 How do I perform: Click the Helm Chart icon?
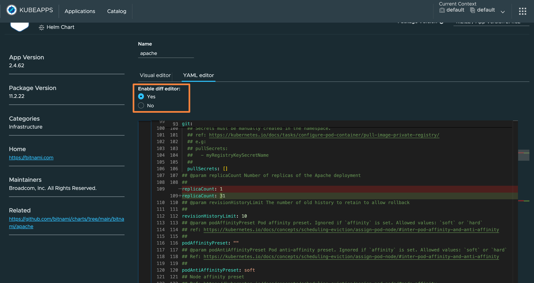click(x=41, y=27)
